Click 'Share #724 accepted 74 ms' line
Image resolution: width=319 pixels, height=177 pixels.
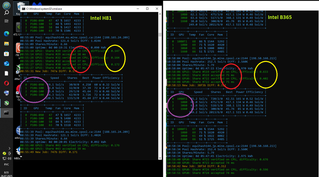(x=200, y=173)
